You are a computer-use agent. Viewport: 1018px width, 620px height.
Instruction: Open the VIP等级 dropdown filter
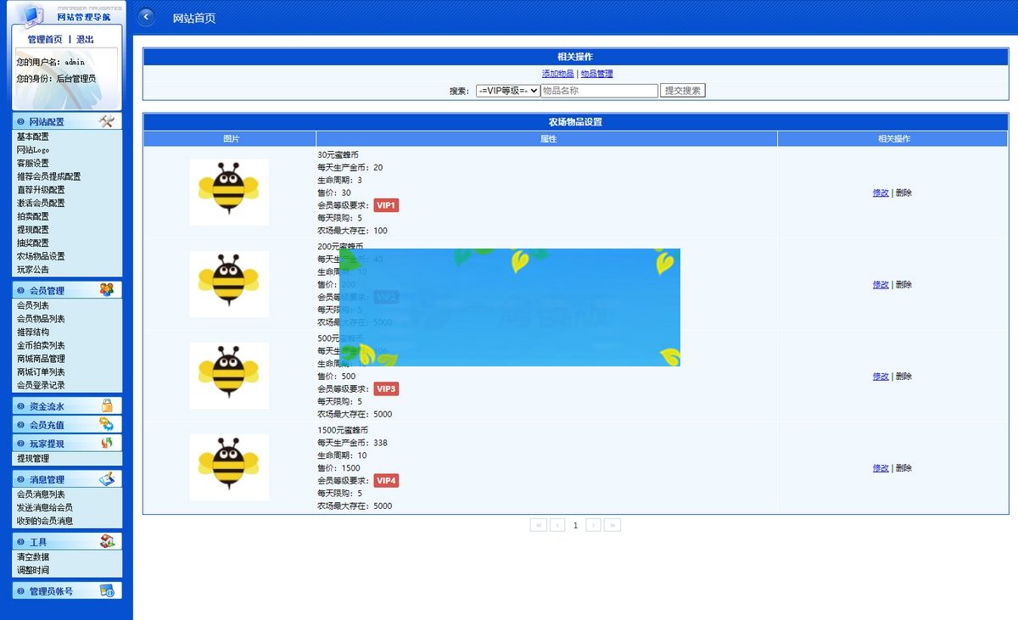[507, 91]
